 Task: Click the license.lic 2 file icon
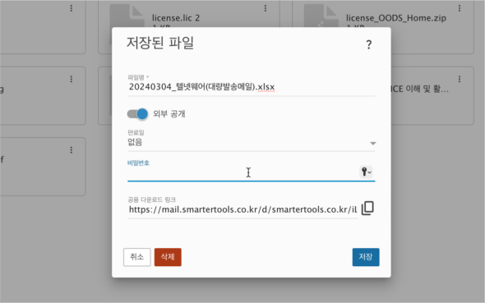click(x=127, y=16)
